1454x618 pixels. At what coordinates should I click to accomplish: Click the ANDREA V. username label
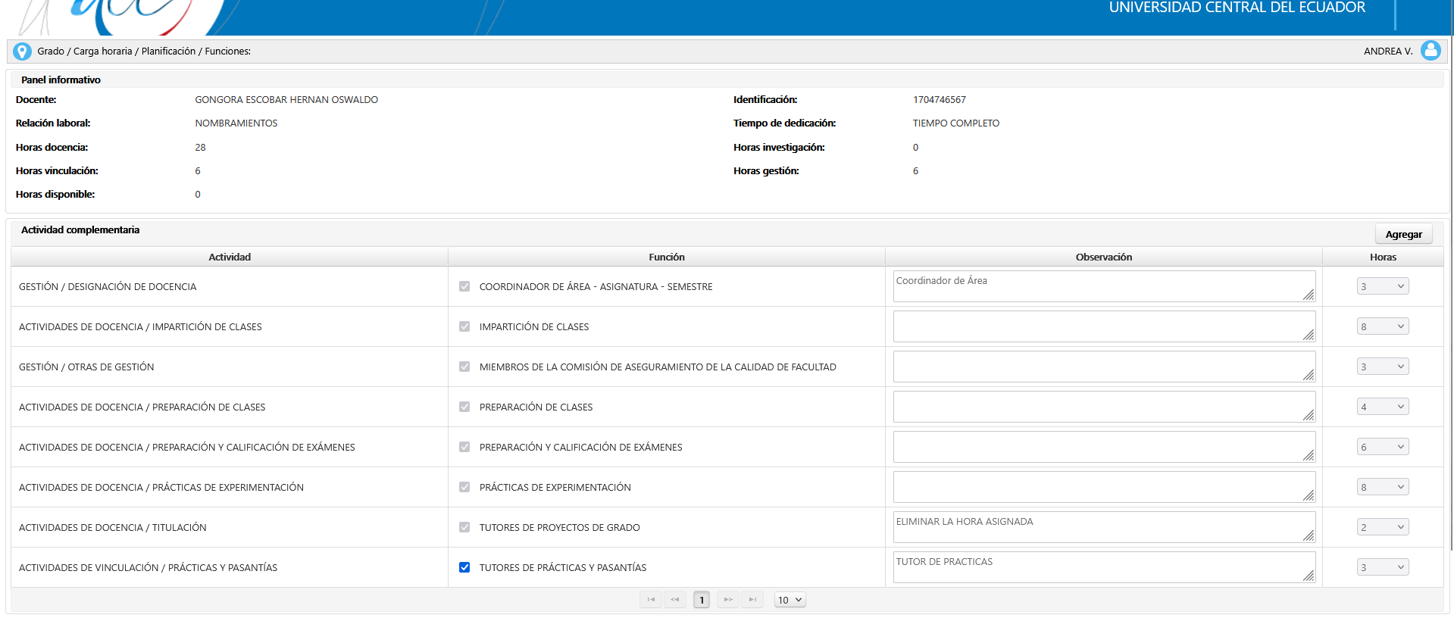pos(1388,51)
